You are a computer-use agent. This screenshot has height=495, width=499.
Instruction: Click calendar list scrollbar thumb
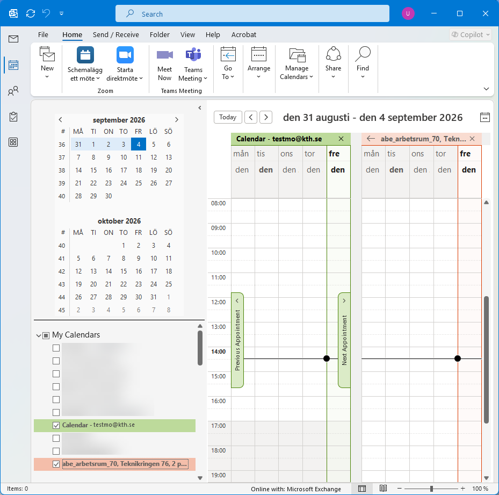pos(200,348)
